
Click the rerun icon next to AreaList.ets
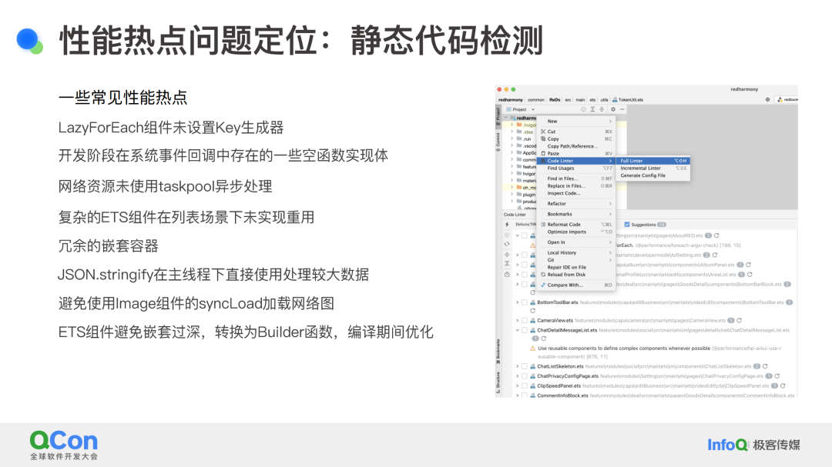pyautogui.click(x=750, y=275)
